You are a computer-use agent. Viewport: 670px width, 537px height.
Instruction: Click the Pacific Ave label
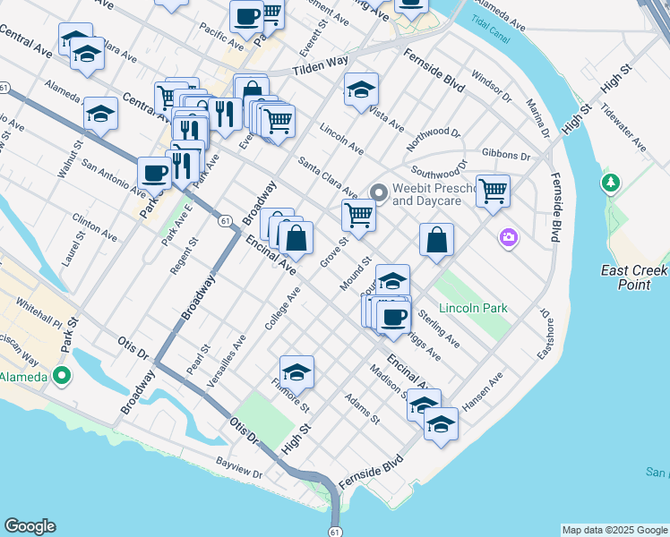221,37
